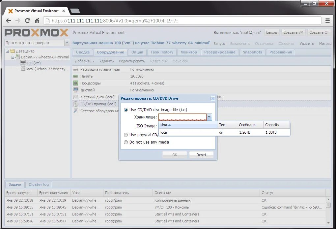
Task: Click the browser back arrow
Action: (x=8, y=20)
